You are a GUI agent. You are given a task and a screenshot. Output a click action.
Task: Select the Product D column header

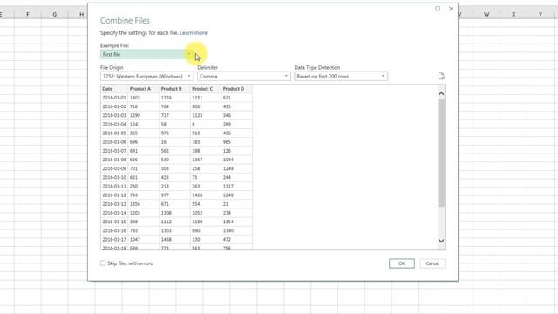(236, 89)
